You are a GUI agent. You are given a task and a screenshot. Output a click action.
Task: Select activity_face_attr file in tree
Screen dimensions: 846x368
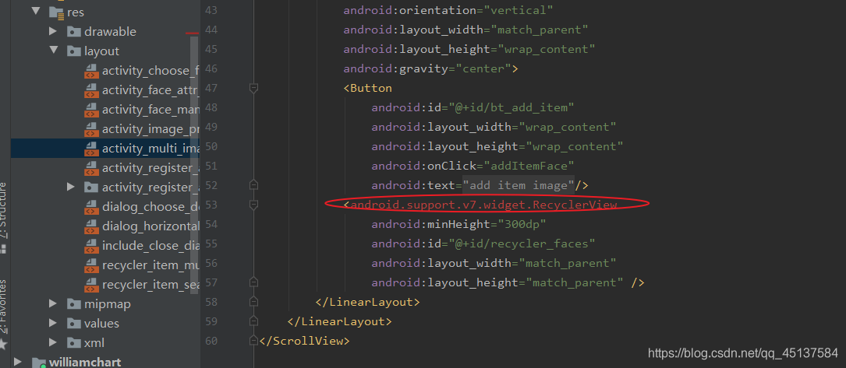coord(150,90)
